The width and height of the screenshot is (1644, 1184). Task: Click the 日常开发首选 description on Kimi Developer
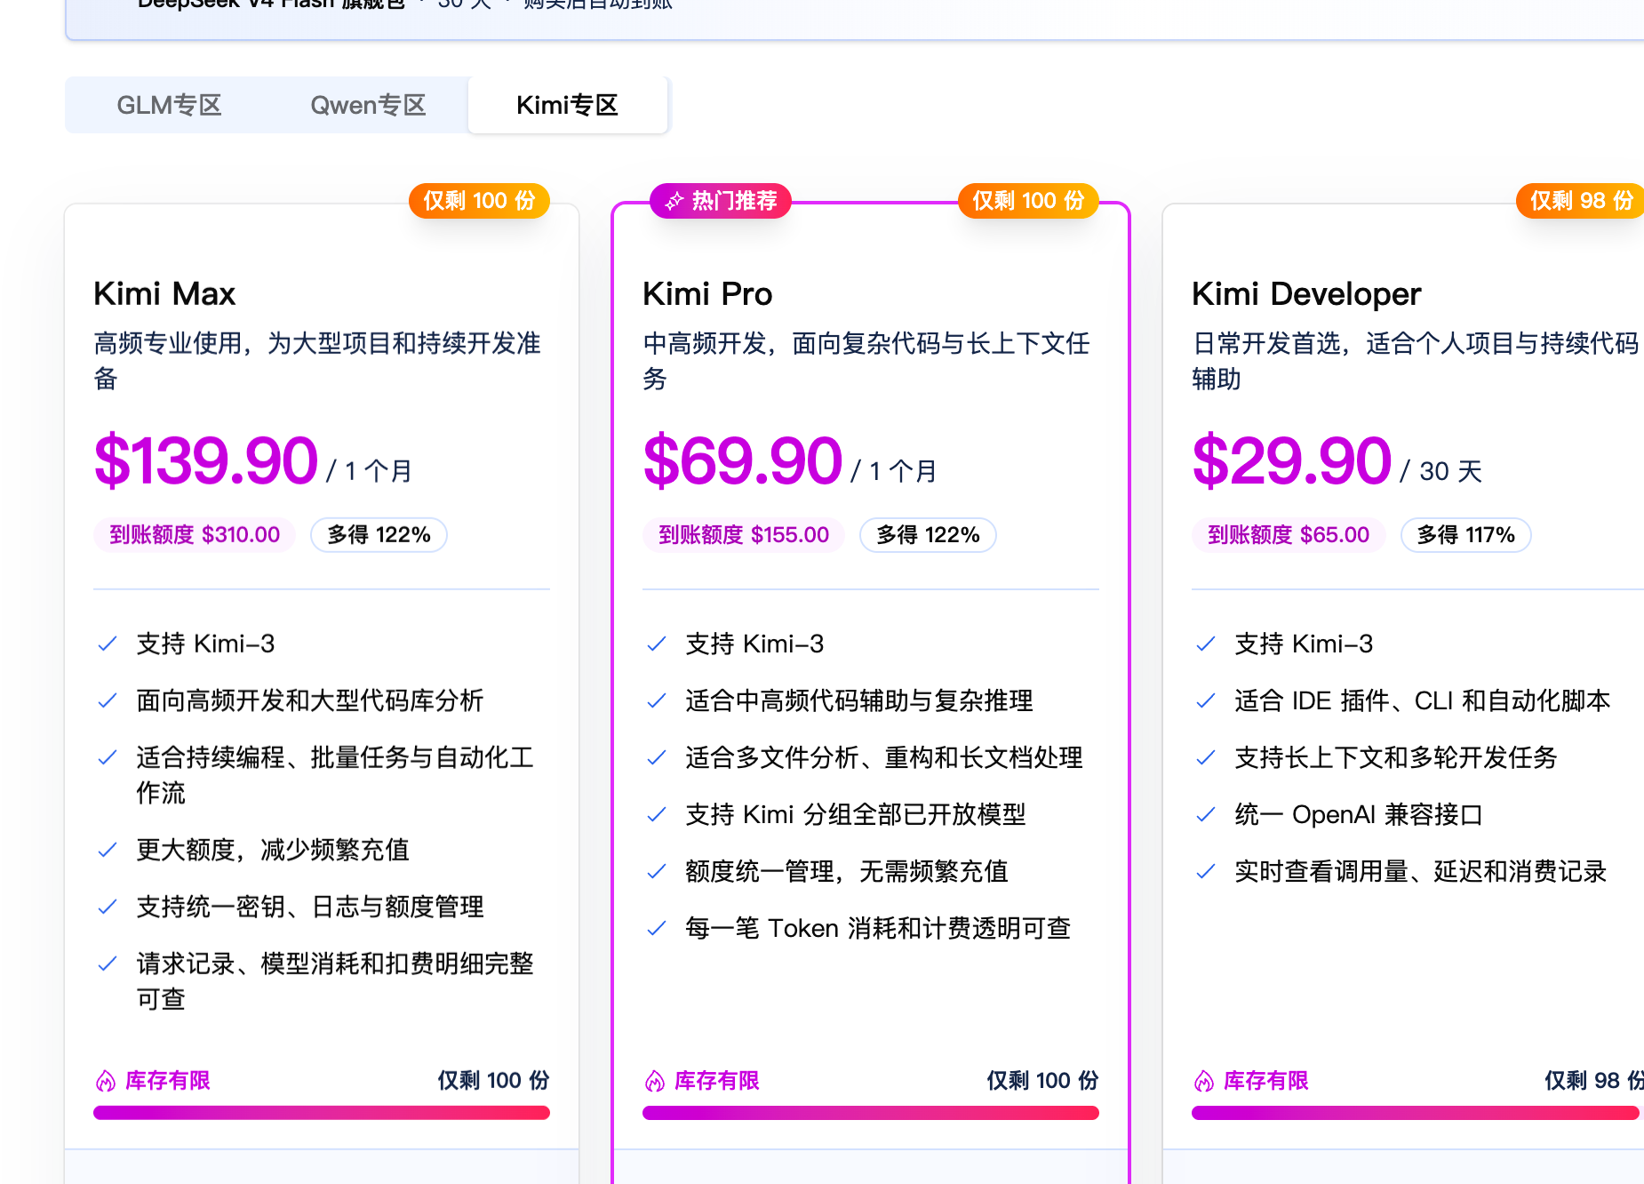tap(1415, 361)
